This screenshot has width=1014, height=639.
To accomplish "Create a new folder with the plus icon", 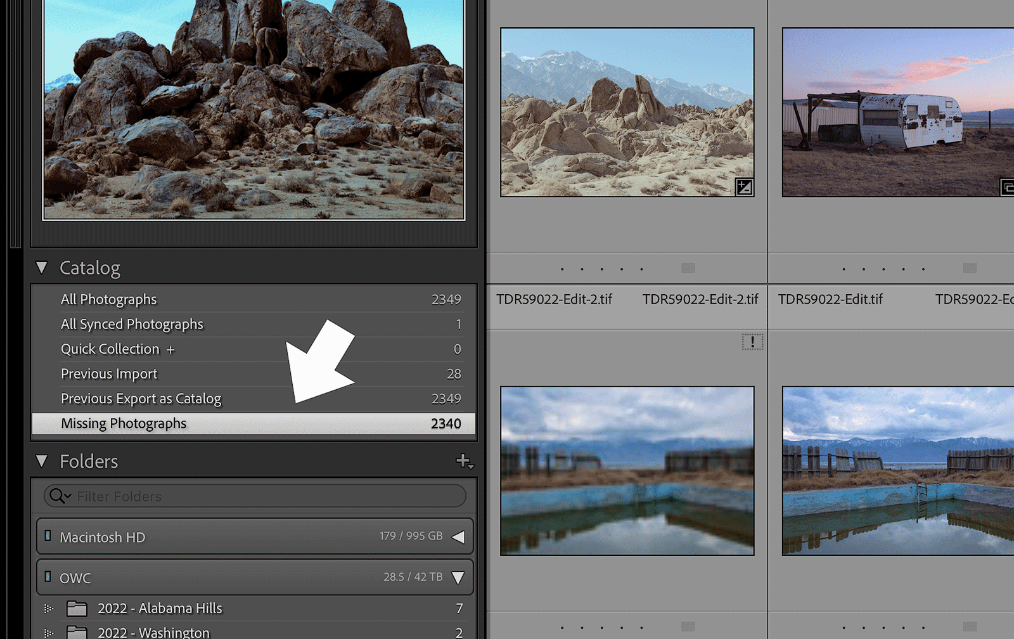I will coord(462,461).
